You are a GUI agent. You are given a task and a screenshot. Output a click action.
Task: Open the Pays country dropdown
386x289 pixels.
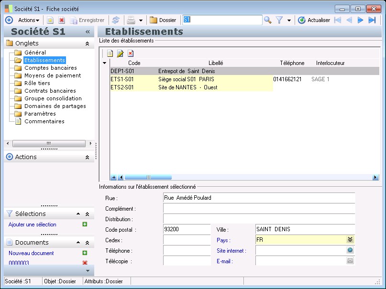click(x=350, y=240)
